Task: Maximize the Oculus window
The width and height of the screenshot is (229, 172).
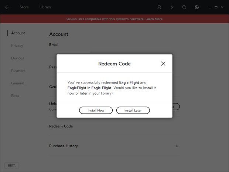Action: tap(216, 7)
